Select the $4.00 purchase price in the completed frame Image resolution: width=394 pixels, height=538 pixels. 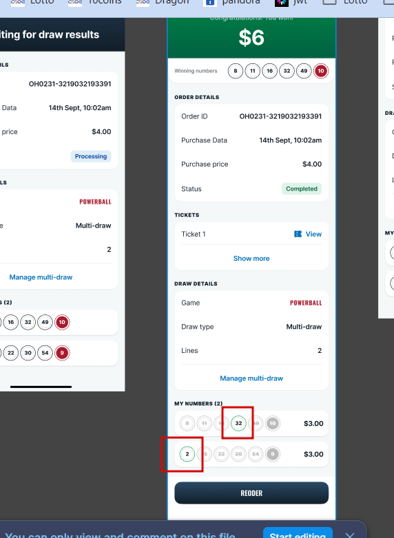tap(312, 164)
